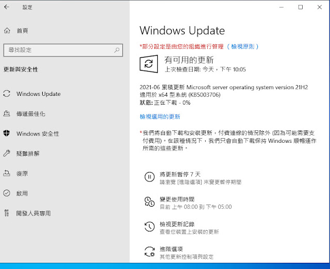This screenshot has height=269, width=330.
Task: Click 查看您裝置上安裝的更新 description text
Action: pyautogui.click(x=189, y=232)
